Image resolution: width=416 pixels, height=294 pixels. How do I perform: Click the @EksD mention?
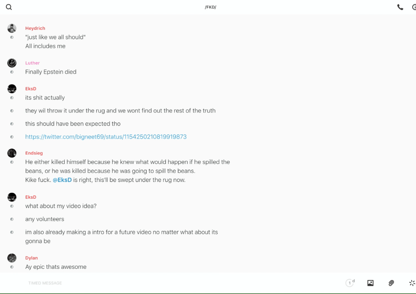(x=62, y=180)
